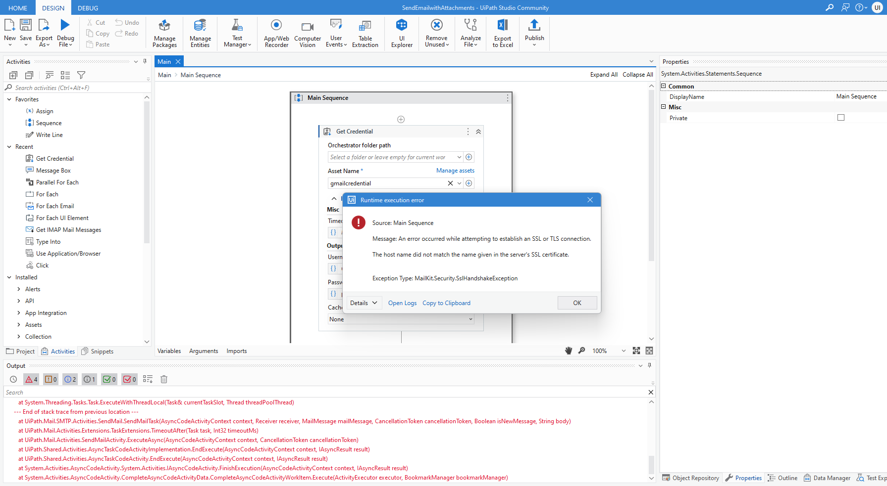Pin the Output panel
887x486 pixels.
point(649,365)
